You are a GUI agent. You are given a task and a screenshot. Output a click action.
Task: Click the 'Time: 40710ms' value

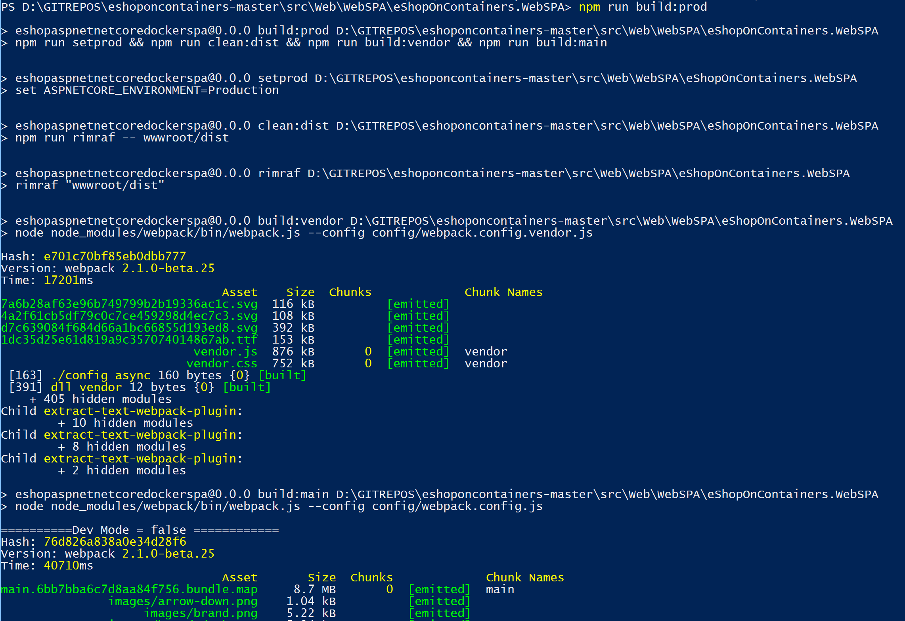[68, 566]
